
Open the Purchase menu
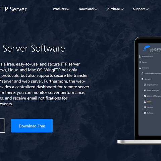[115, 9]
